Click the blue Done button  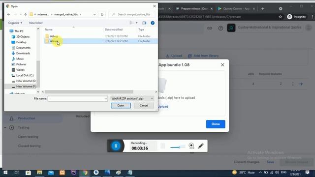pyautogui.click(x=216, y=124)
